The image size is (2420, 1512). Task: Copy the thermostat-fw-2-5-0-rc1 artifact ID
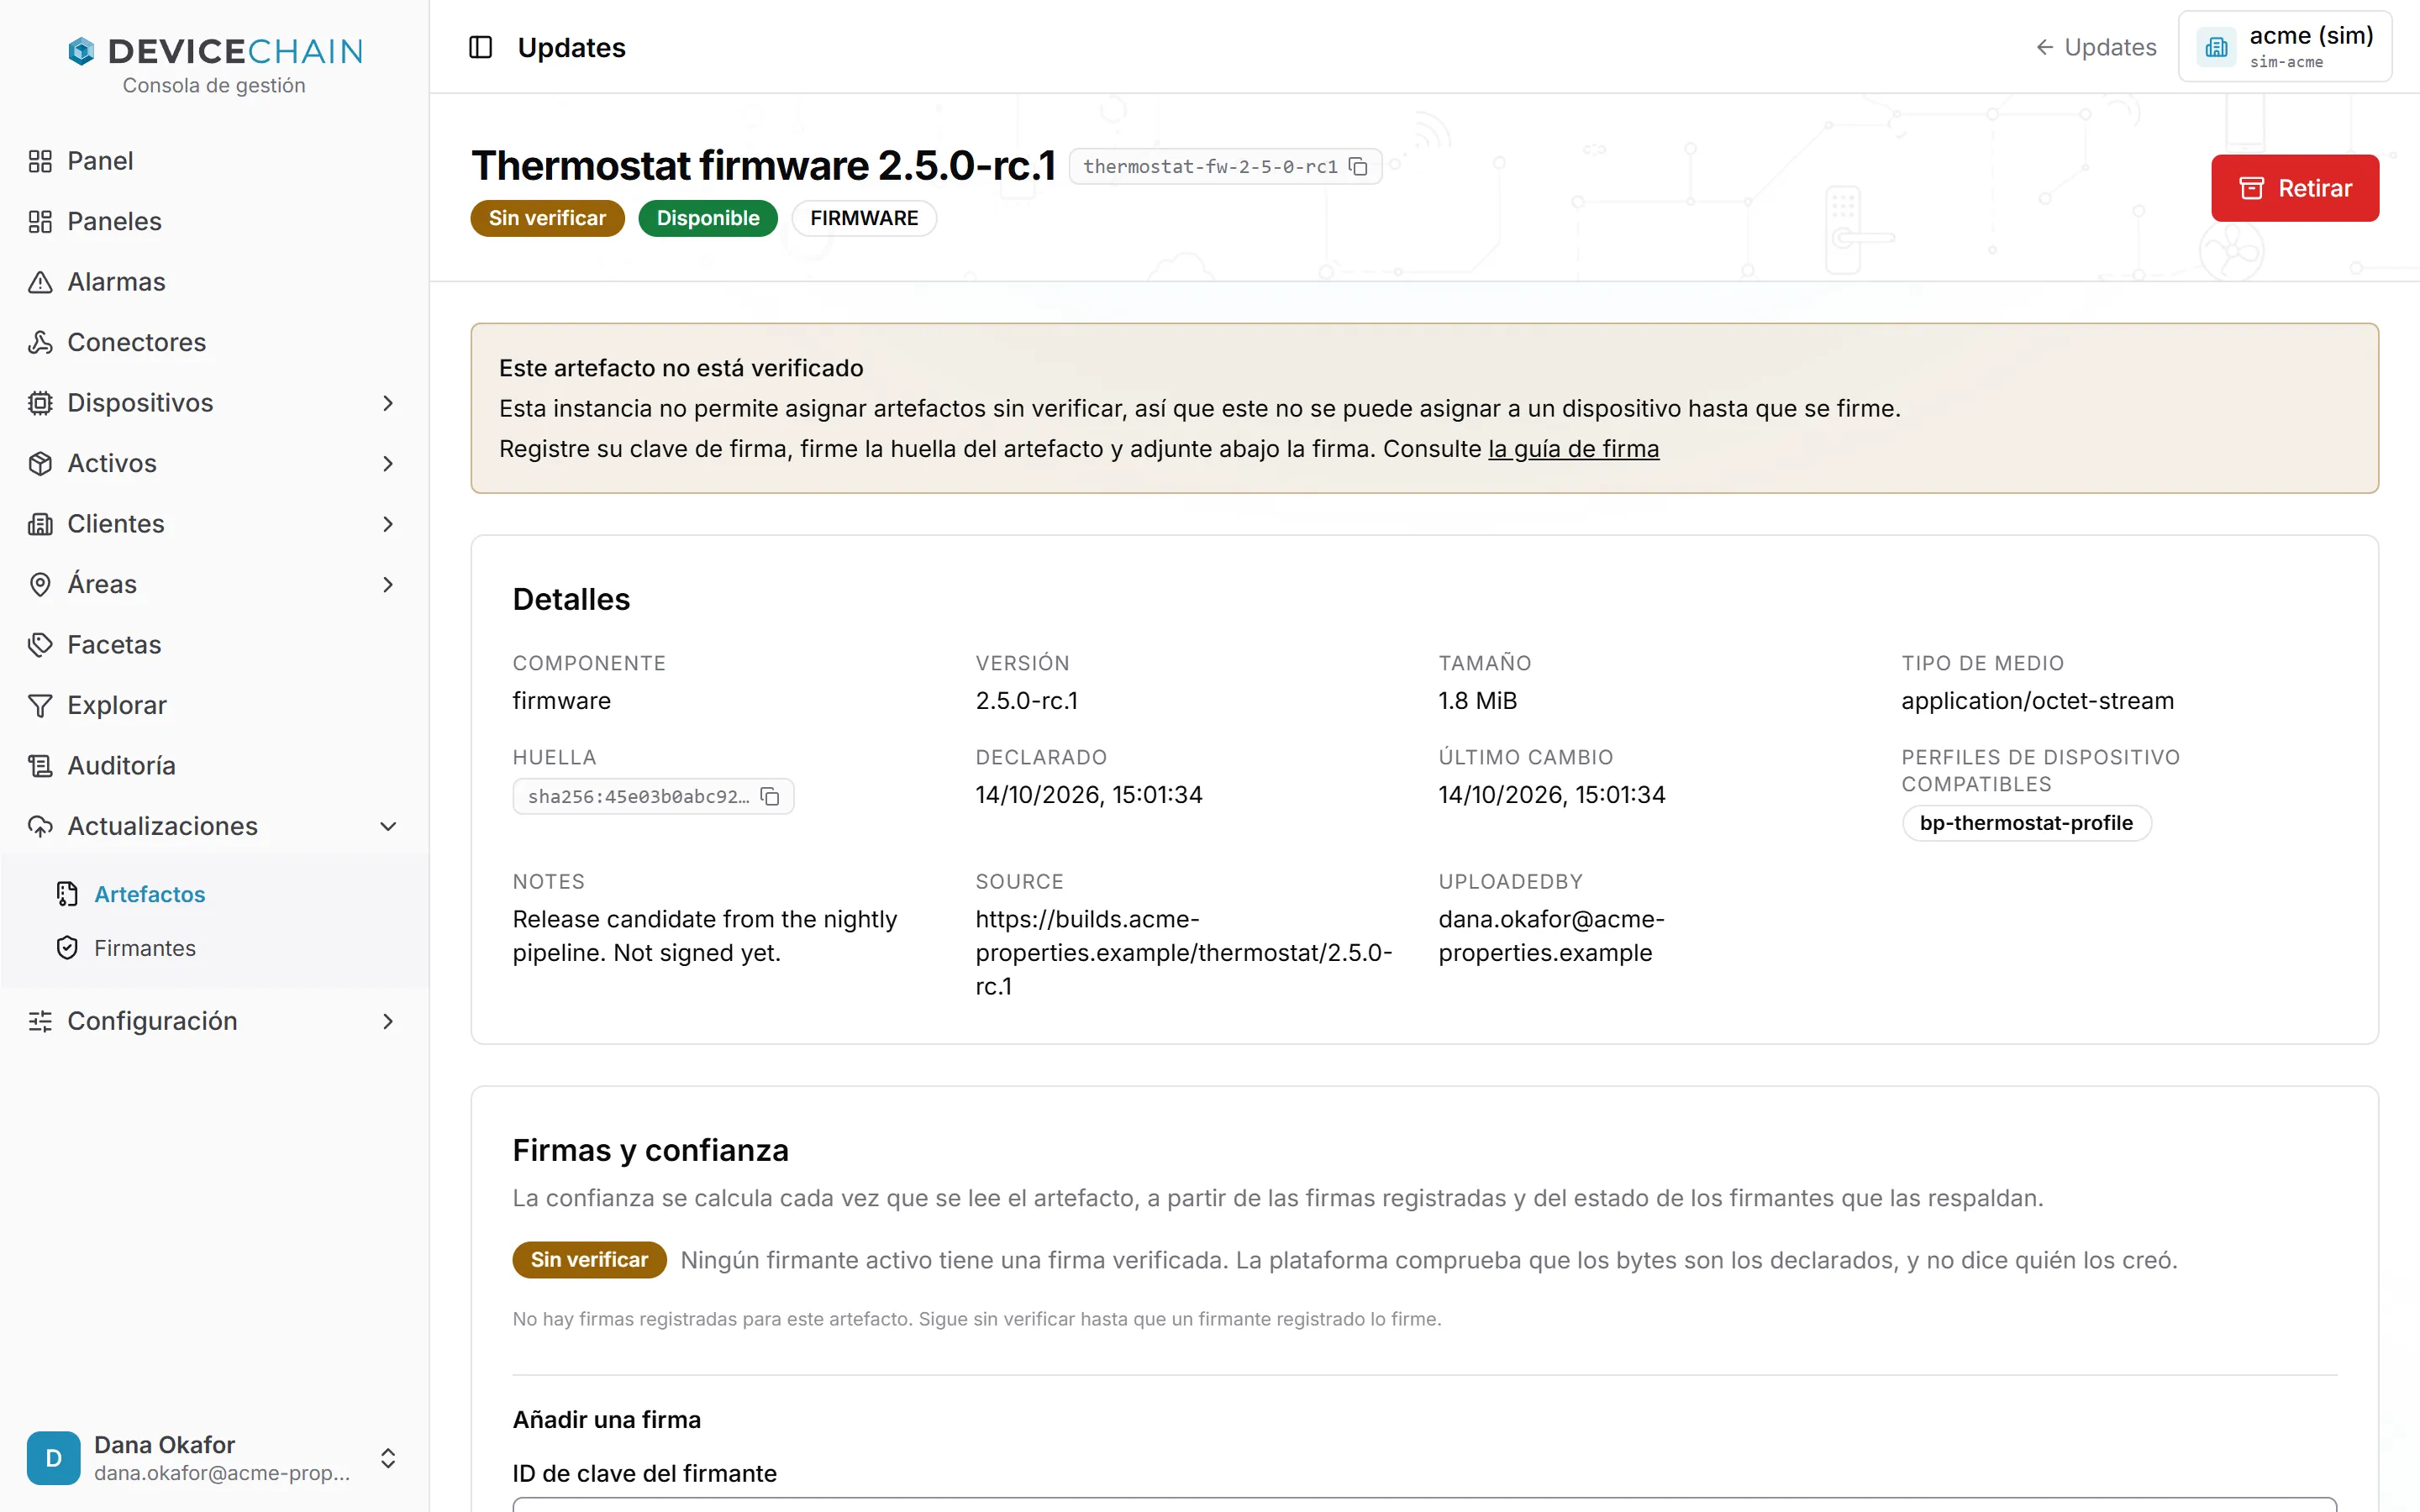pyautogui.click(x=1358, y=166)
